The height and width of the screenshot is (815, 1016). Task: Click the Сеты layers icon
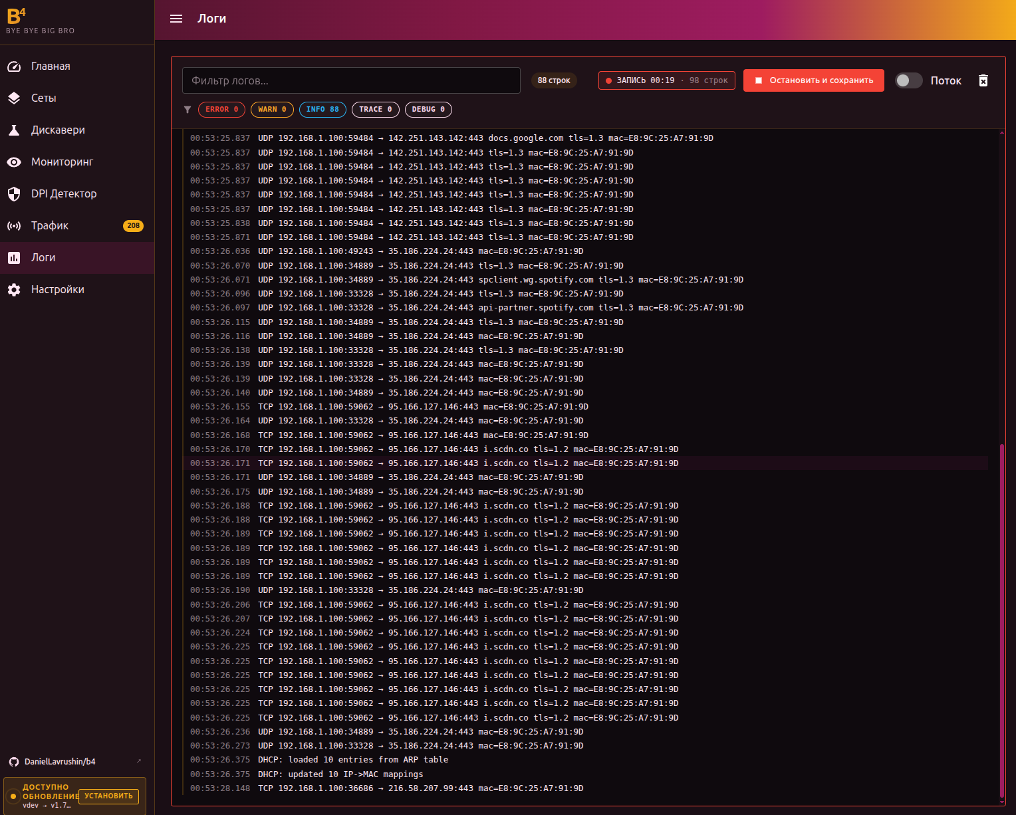[x=14, y=98]
